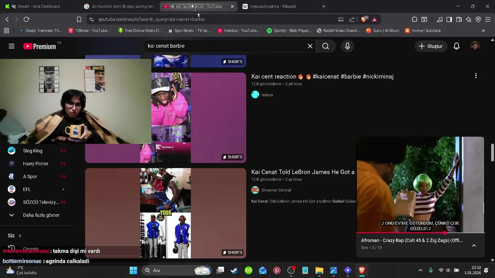The image size is (495, 278).
Task: Open Brave Rewards triangle icon
Action: click(374, 19)
